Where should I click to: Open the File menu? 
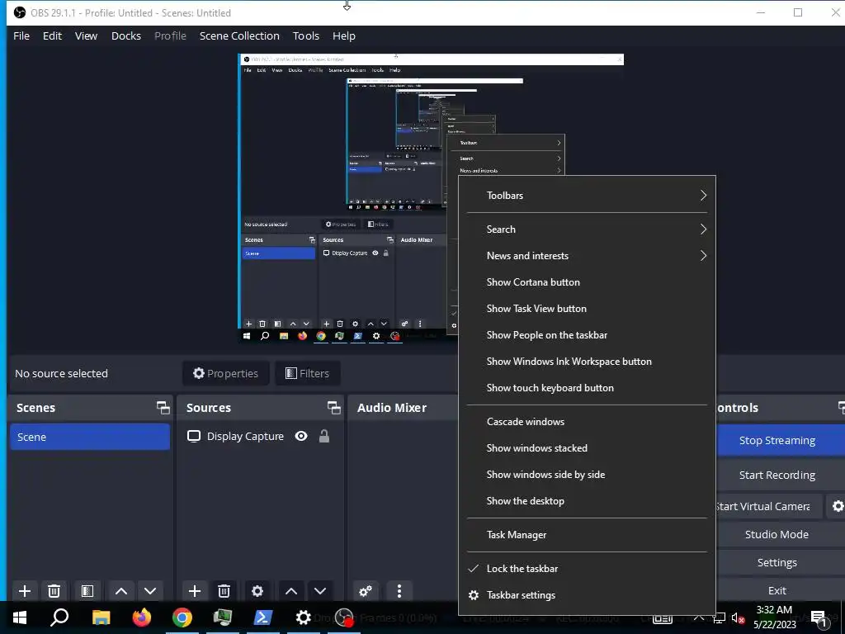pos(21,36)
